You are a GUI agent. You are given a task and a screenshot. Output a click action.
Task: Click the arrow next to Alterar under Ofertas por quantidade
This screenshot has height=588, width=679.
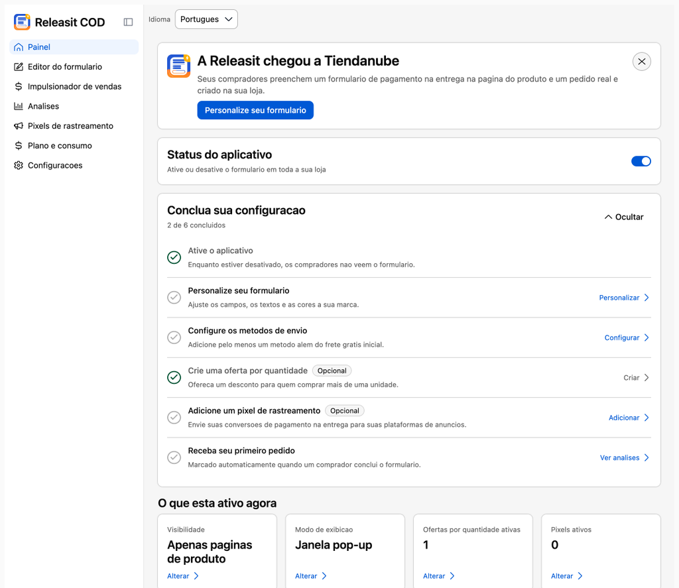[452, 576]
